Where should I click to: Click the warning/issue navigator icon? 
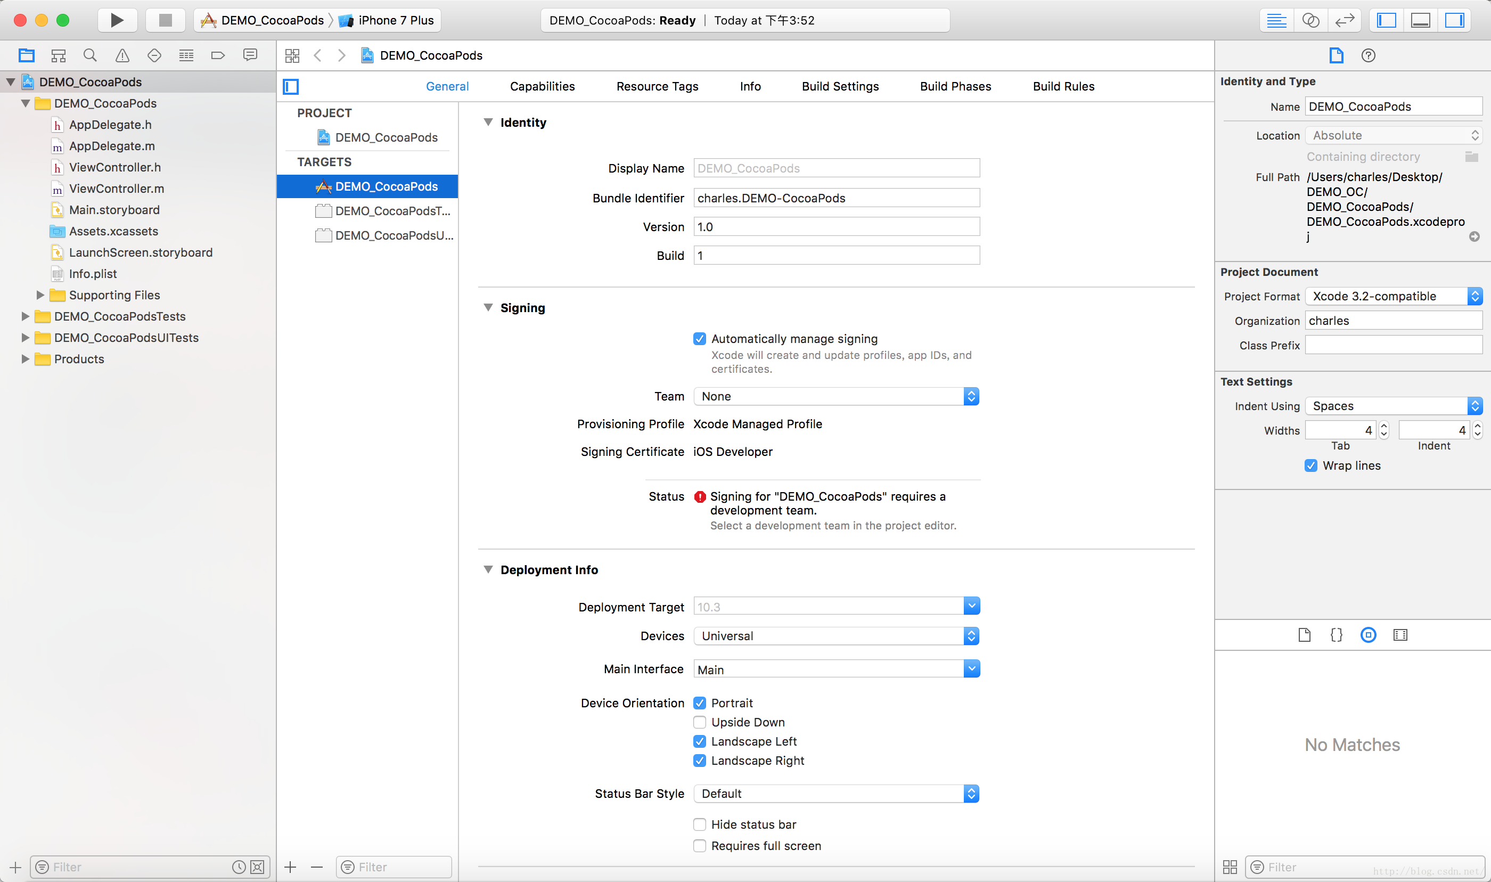pos(122,55)
